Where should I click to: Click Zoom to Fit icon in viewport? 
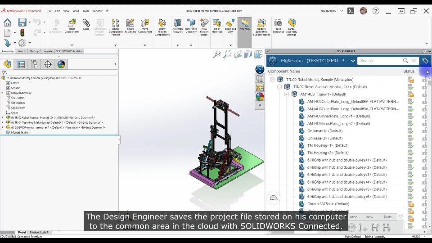click(217, 54)
